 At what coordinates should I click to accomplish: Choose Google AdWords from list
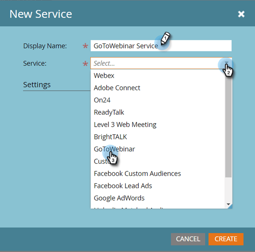click(158, 198)
